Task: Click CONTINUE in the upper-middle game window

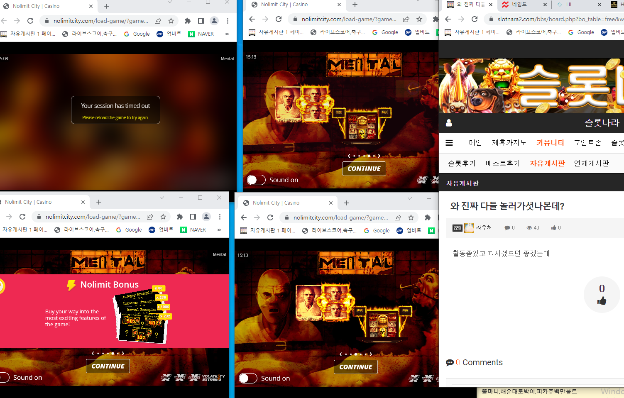Action: click(x=364, y=168)
